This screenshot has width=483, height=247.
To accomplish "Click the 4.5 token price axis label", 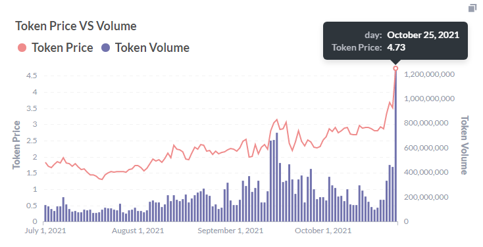I will click(x=32, y=76).
